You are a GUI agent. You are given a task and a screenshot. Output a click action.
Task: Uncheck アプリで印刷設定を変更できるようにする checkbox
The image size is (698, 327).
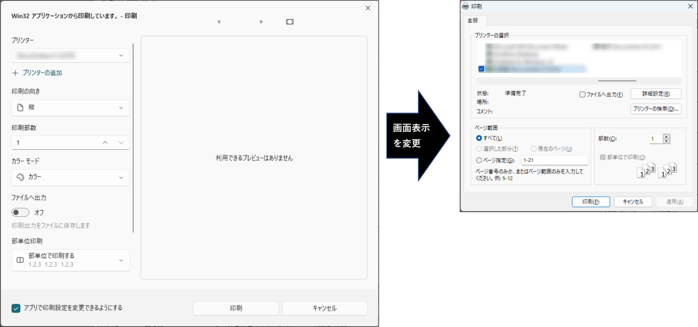(x=16, y=308)
